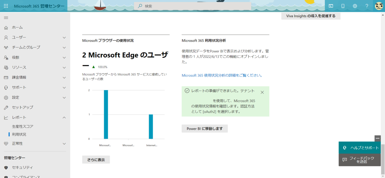Open Microsoft 365 使用状況分析の詳細 link
The width and height of the screenshot is (385, 178).
pos(222,76)
